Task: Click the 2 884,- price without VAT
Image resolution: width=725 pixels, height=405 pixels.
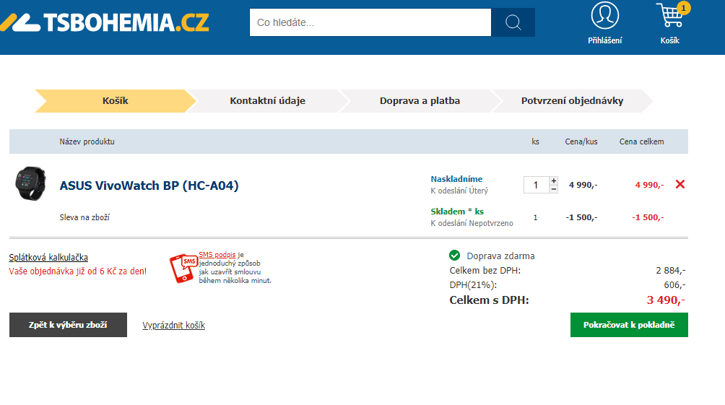Action: click(x=670, y=271)
